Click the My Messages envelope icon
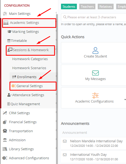 [x=95, y=73]
